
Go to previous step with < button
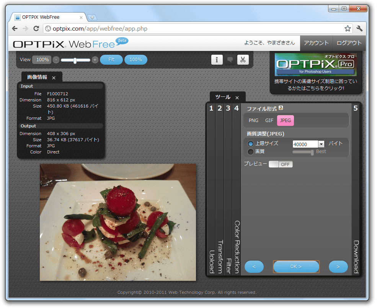(x=254, y=267)
